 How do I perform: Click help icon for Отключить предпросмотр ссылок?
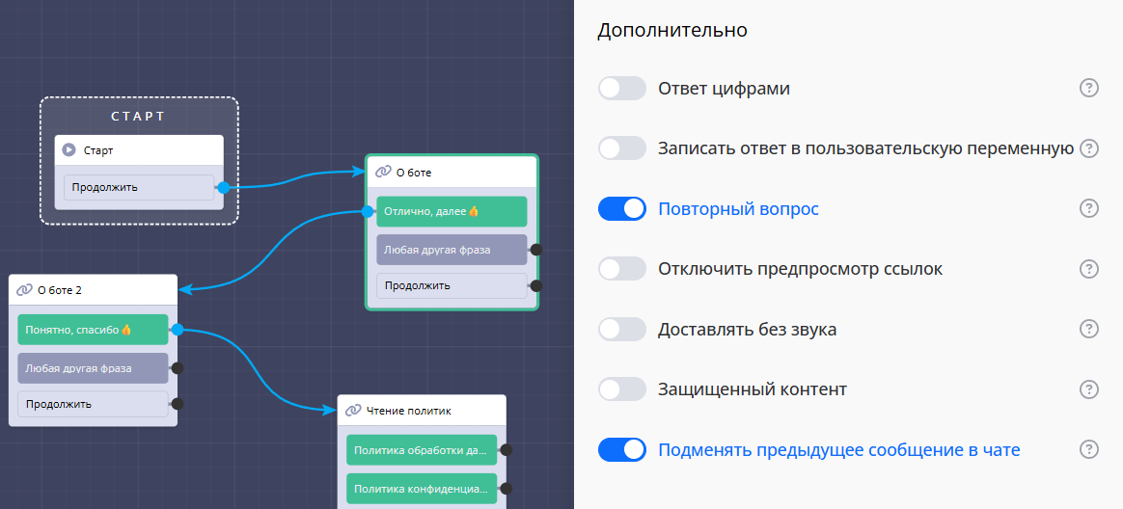click(x=1088, y=269)
